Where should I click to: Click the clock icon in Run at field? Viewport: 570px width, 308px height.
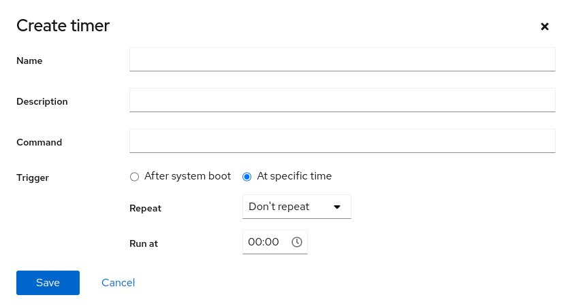[x=297, y=242]
